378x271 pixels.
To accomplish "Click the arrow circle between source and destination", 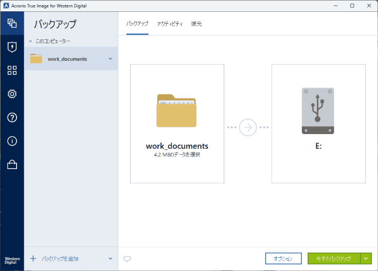I will coord(248,127).
